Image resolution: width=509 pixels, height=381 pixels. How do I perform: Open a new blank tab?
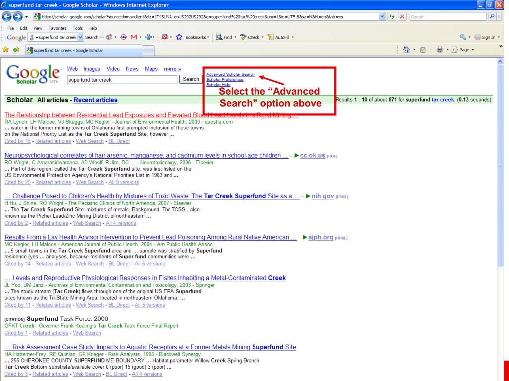(x=148, y=50)
